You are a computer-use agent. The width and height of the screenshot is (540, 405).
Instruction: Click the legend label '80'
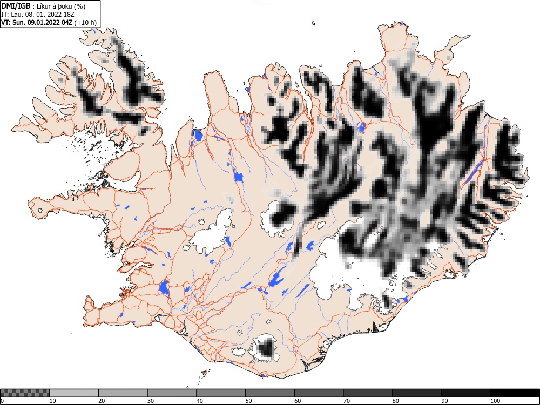pos(395,401)
